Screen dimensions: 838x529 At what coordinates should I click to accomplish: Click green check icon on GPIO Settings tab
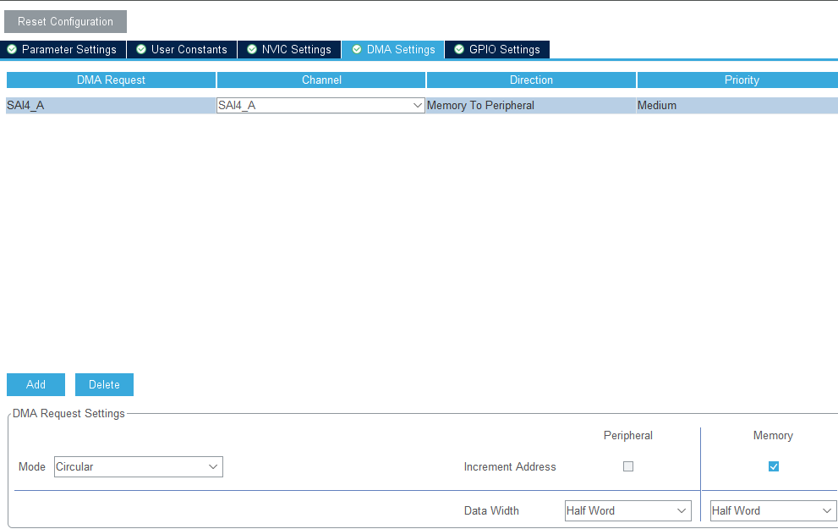(x=459, y=49)
